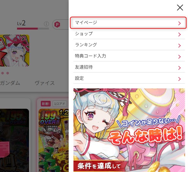Click chevron arrow beside ランキング

tap(179, 45)
